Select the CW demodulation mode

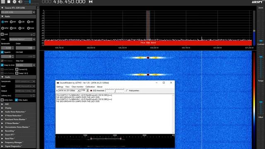click(x=20, y=28)
